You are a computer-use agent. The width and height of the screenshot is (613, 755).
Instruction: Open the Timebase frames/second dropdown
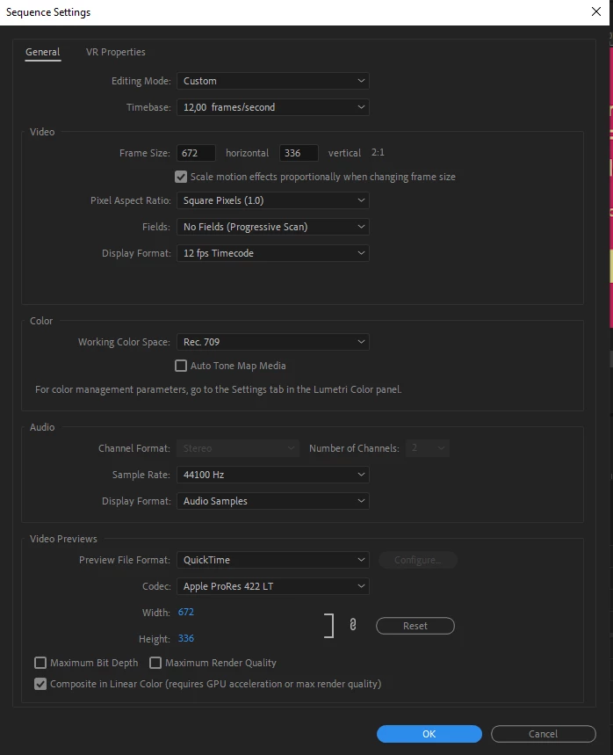273,107
